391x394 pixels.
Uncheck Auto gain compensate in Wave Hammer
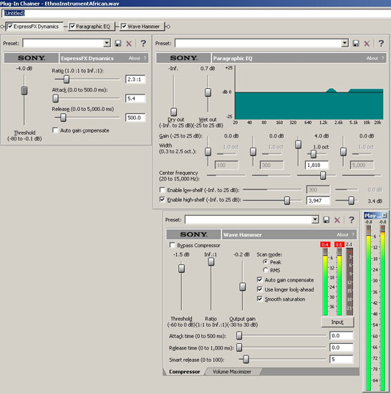point(260,279)
